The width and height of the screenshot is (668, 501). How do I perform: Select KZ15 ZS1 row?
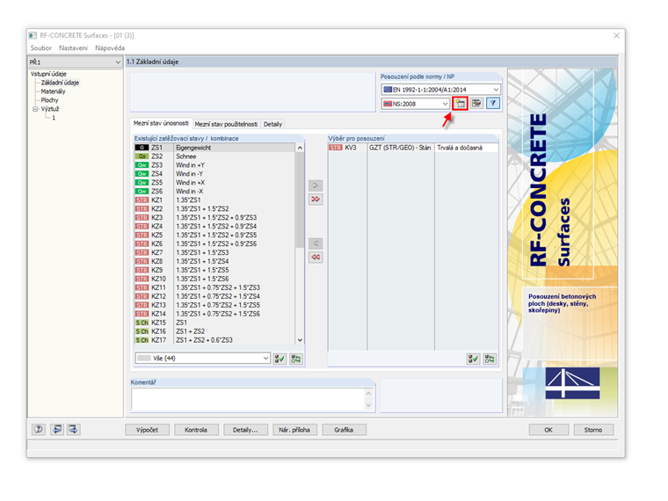click(214, 323)
